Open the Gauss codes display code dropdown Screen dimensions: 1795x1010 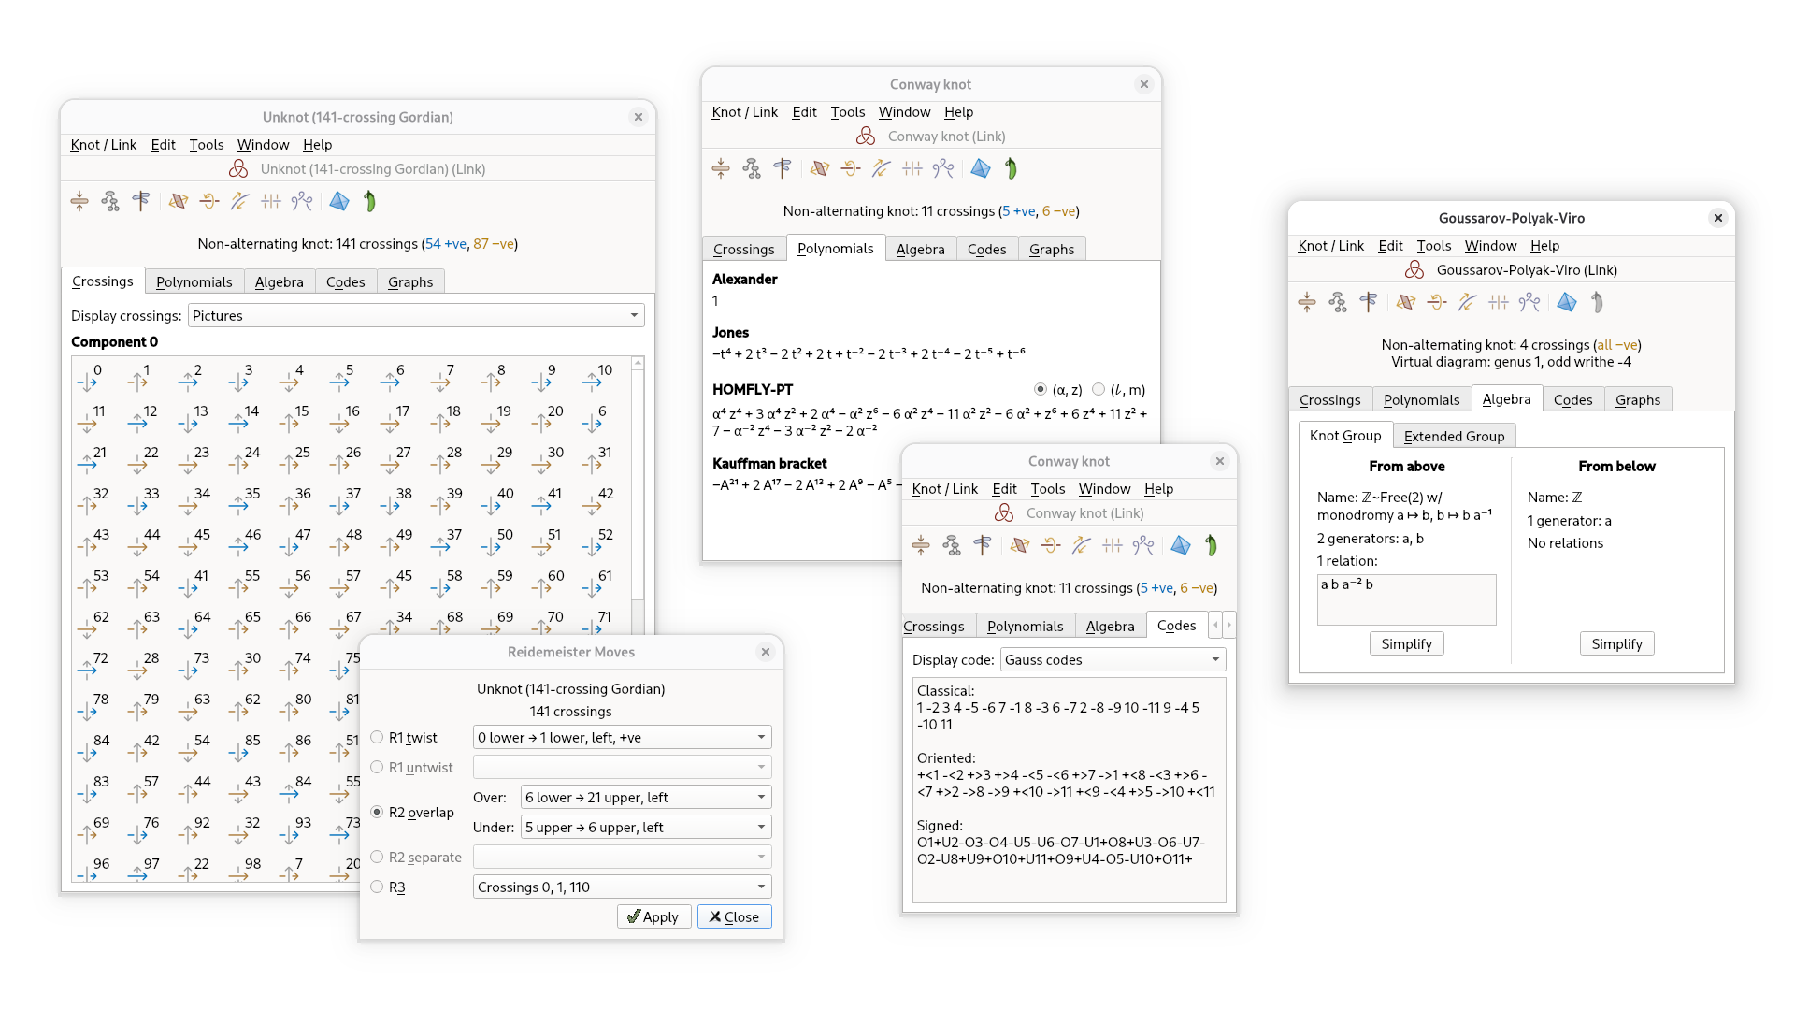point(1113,660)
